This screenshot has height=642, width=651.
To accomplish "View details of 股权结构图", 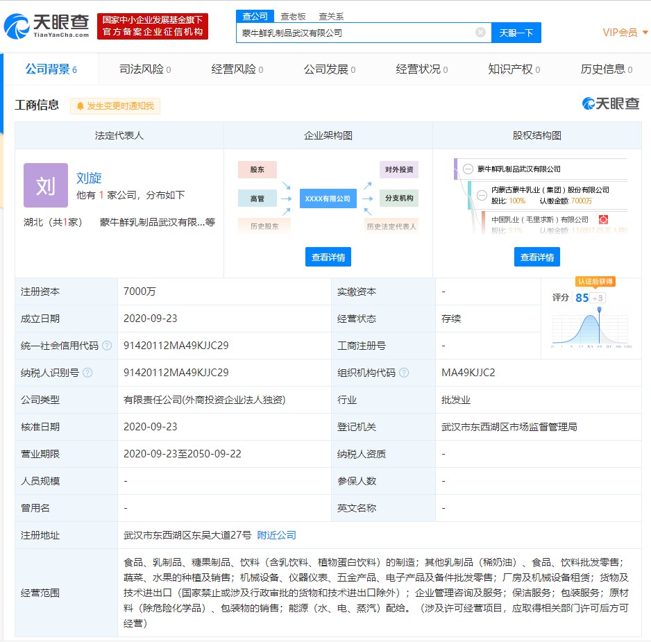I will point(536,257).
